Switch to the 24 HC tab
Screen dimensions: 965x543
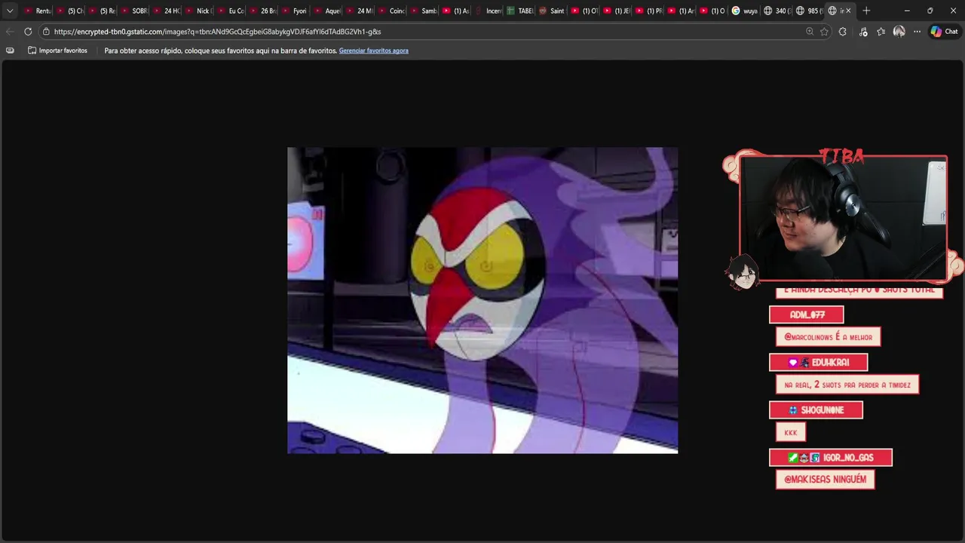point(167,11)
